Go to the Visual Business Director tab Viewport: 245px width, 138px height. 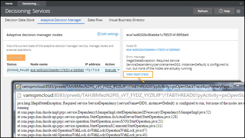click(127, 20)
